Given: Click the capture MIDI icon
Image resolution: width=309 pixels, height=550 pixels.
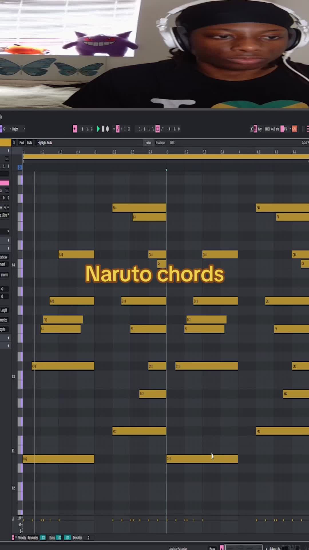Looking at the screenshot, I should (125, 129).
